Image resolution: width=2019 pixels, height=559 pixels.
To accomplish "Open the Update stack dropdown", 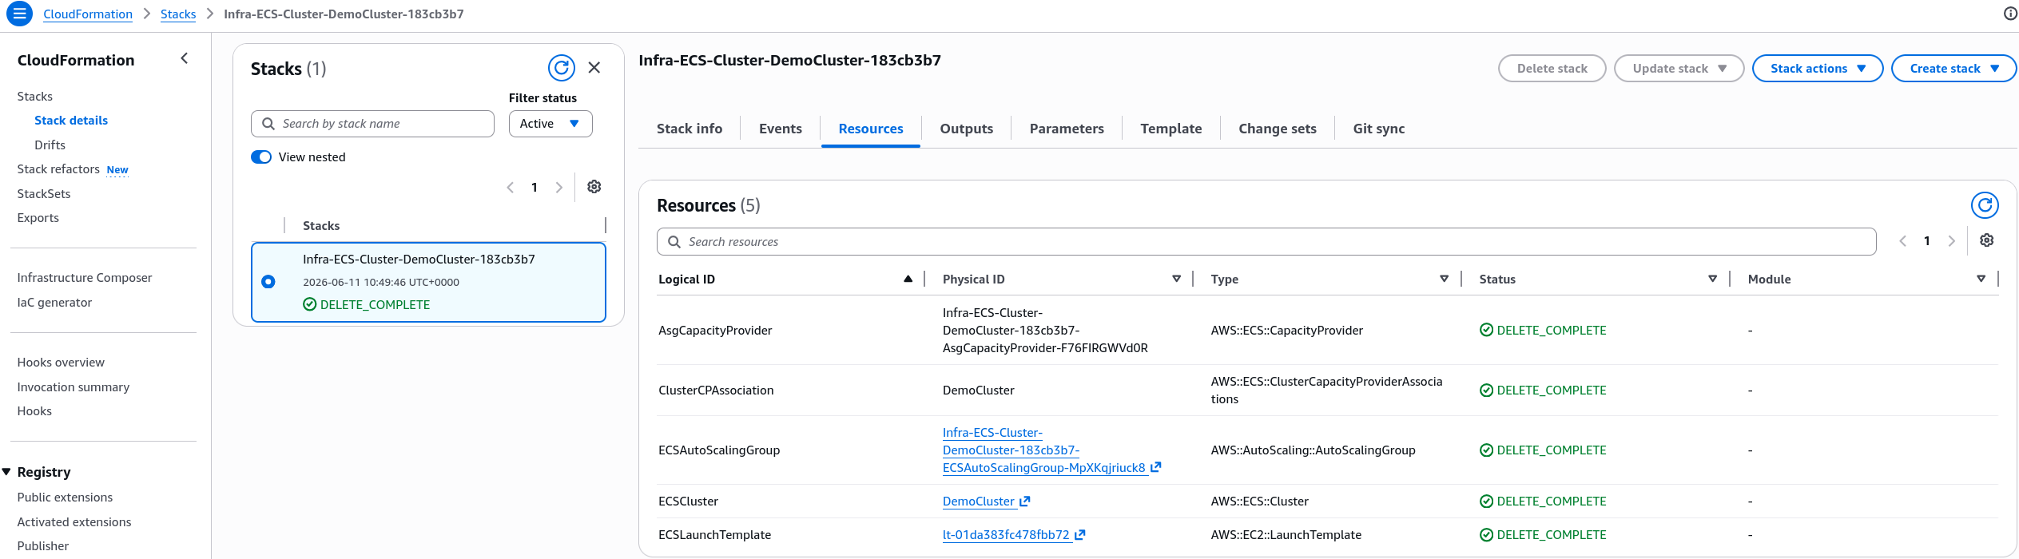I will coord(1679,69).
